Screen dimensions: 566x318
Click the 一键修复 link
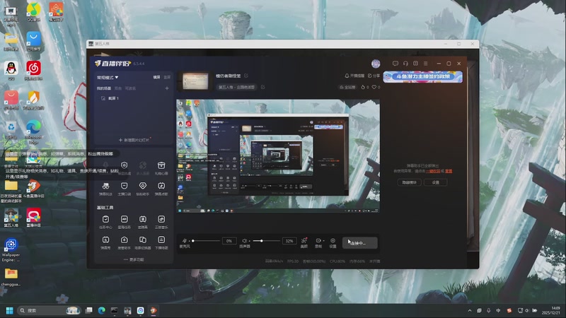click(432, 171)
